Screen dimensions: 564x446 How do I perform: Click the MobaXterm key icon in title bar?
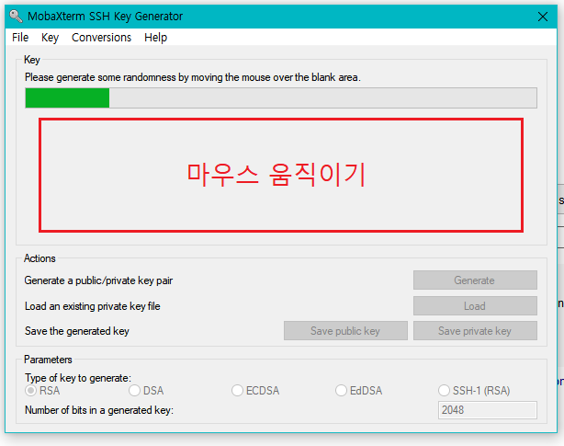click(x=16, y=17)
